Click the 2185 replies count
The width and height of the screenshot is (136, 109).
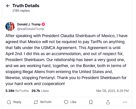point(21,11)
